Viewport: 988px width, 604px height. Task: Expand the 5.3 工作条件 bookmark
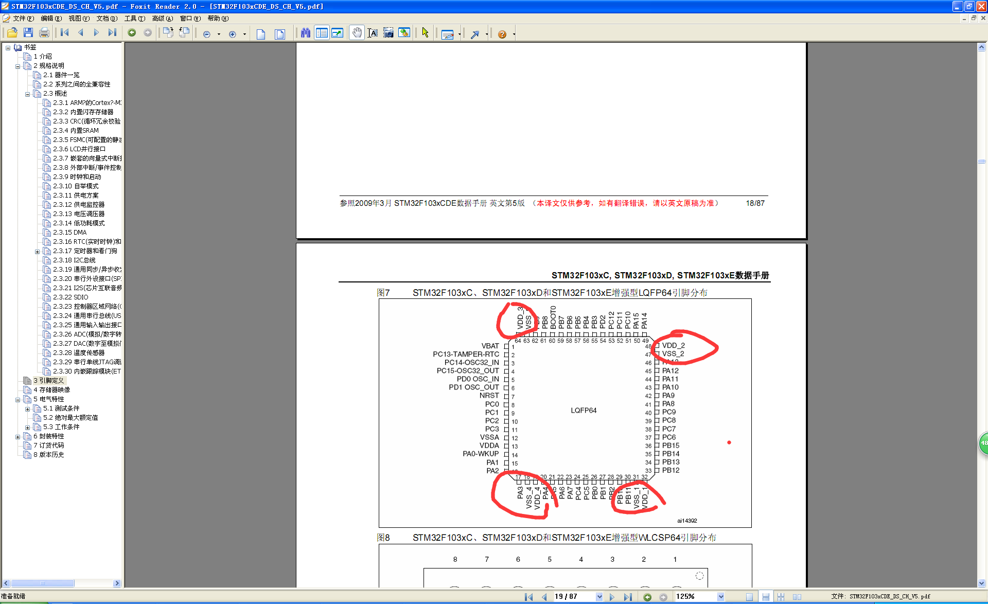click(x=27, y=428)
